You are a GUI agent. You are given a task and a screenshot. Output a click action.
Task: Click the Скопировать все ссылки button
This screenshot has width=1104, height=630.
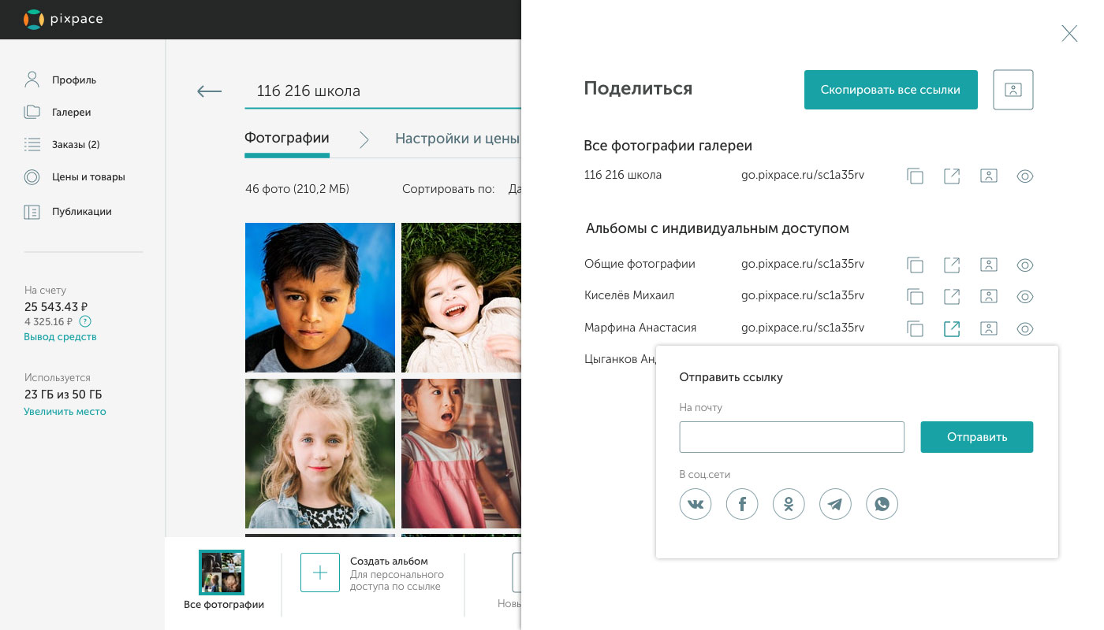tap(890, 90)
